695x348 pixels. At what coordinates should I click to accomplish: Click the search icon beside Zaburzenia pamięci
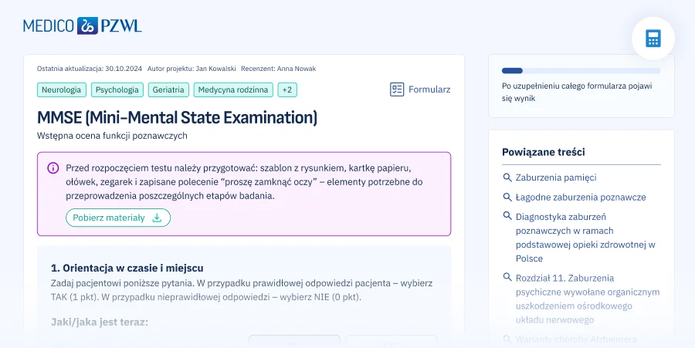(507, 177)
